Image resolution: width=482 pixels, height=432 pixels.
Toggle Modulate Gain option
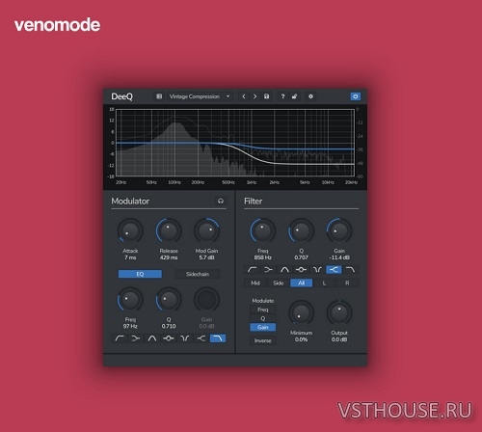click(263, 327)
